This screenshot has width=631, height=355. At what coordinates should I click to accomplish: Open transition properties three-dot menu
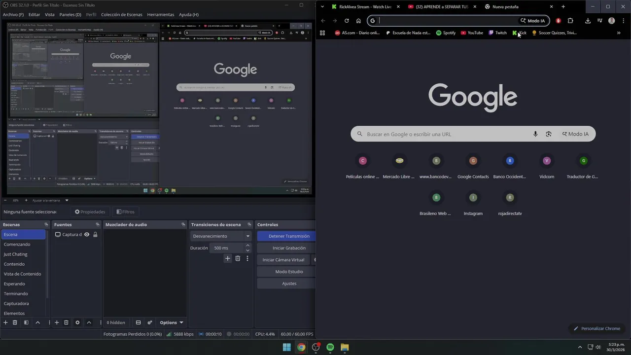pos(247,258)
